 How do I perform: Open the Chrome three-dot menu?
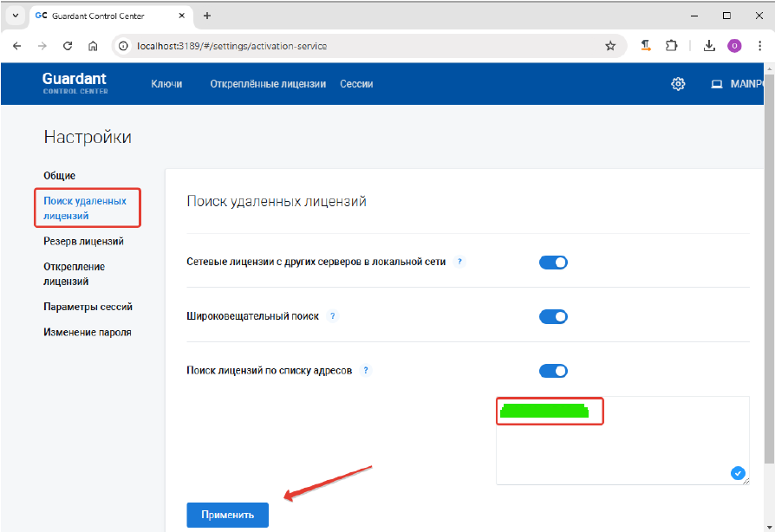click(x=759, y=46)
